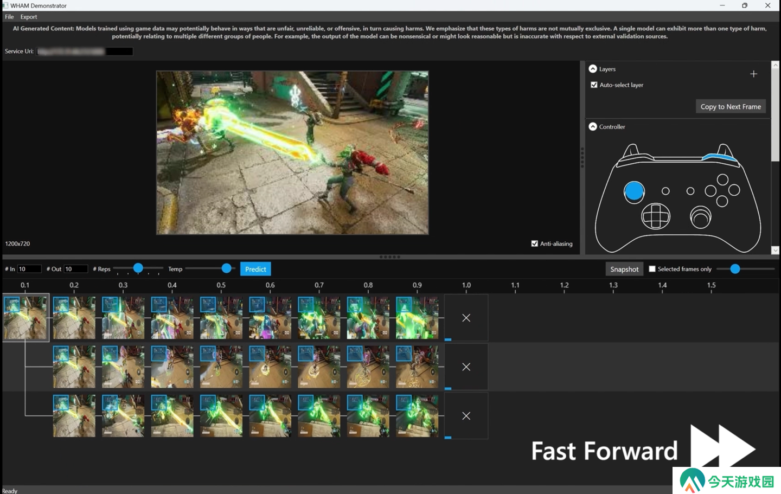
Task: Click the Service Uri input field
Action: (85, 52)
